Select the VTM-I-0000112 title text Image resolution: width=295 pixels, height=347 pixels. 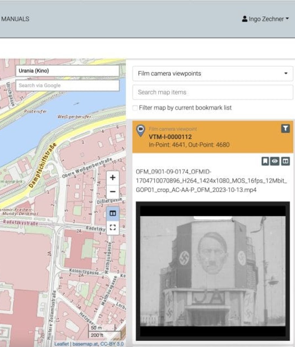170,137
